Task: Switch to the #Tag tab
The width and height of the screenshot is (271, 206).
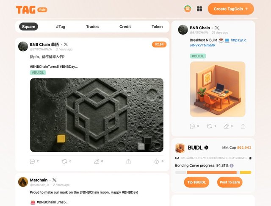Action: 61,27
